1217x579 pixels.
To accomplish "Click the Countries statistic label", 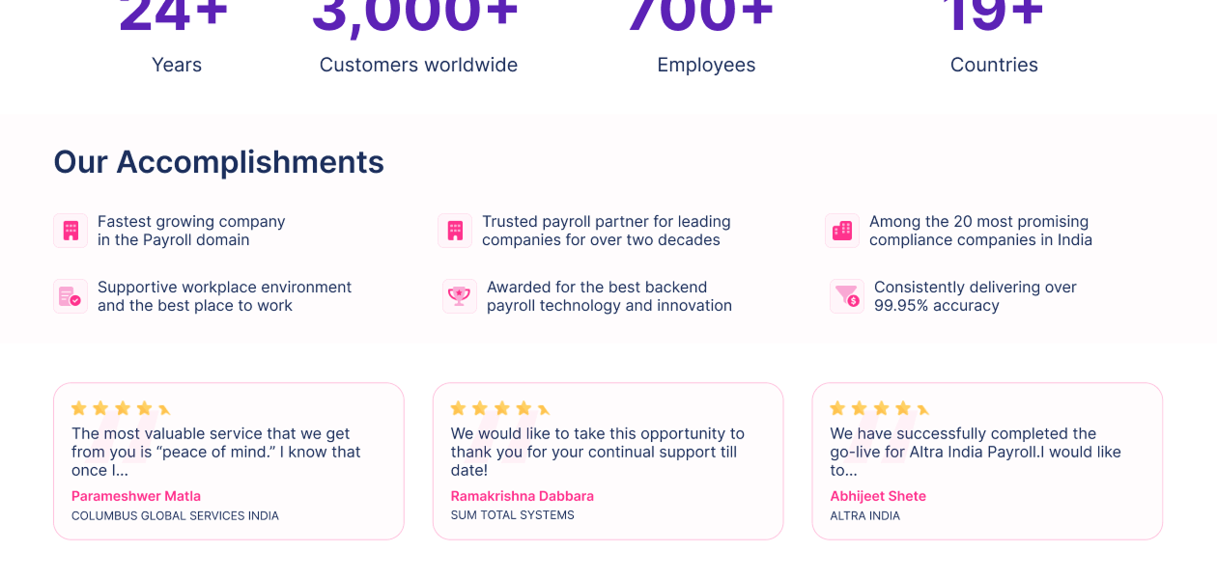I will pos(994,65).
